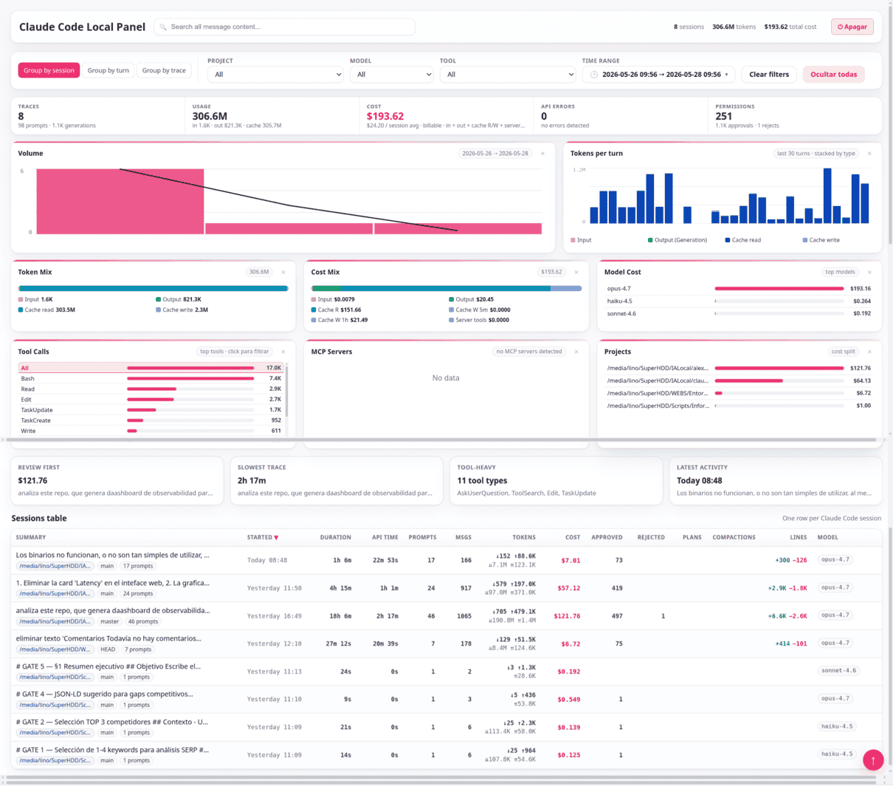Open session '1. Eliminar la card Latency'

click(446, 588)
